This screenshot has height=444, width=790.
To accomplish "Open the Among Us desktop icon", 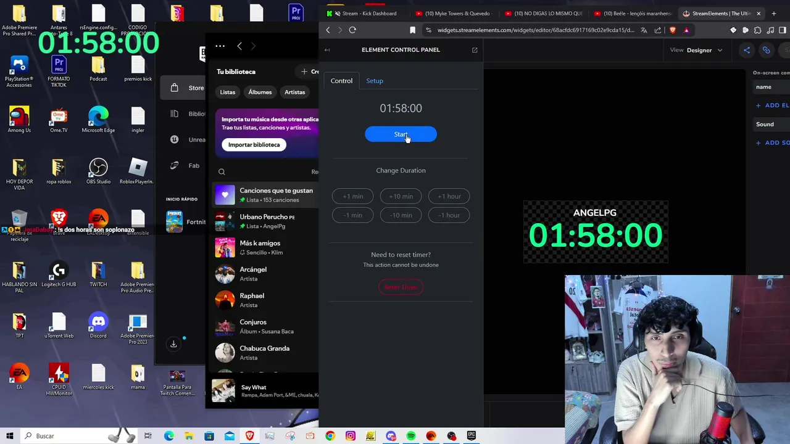I will pyautogui.click(x=19, y=120).
